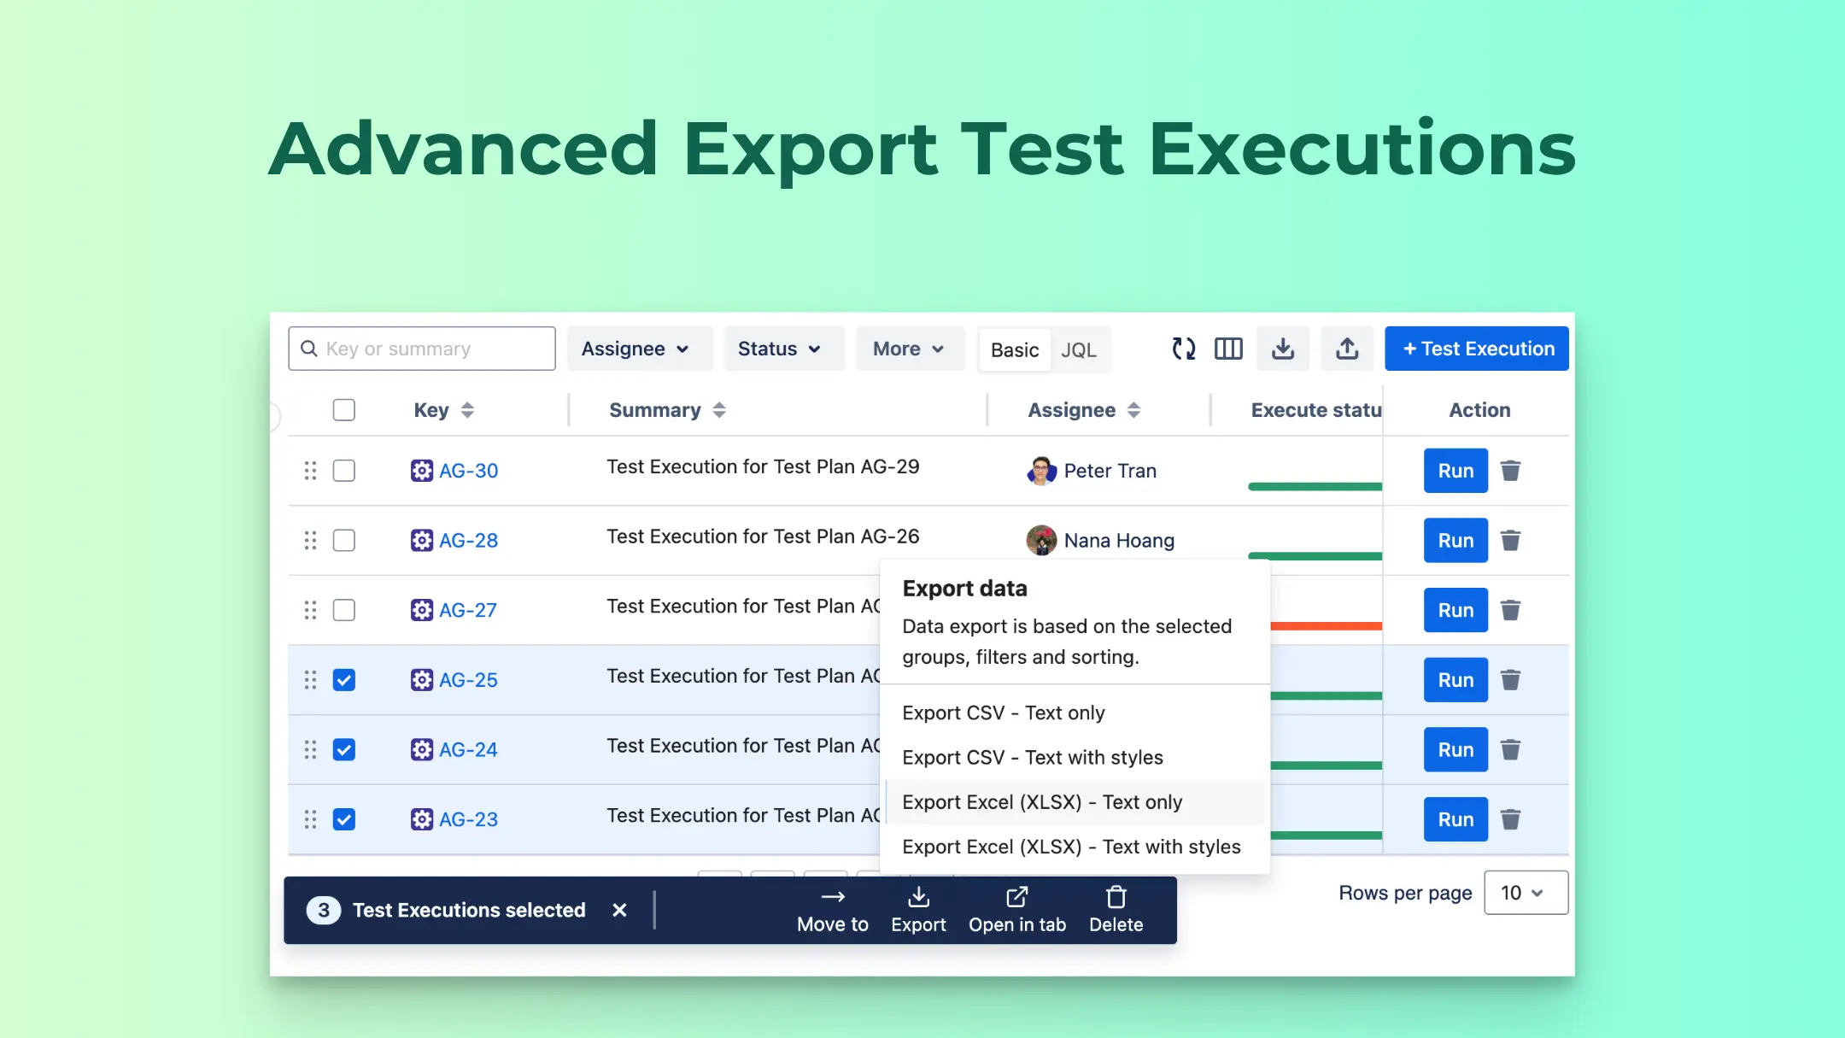Click the + Test Execution button
1845x1038 pixels.
click(1477, 349)
